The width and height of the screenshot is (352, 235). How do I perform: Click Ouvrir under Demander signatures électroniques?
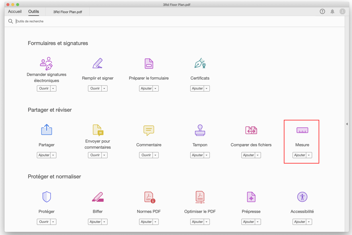click(x=44, y=88)
